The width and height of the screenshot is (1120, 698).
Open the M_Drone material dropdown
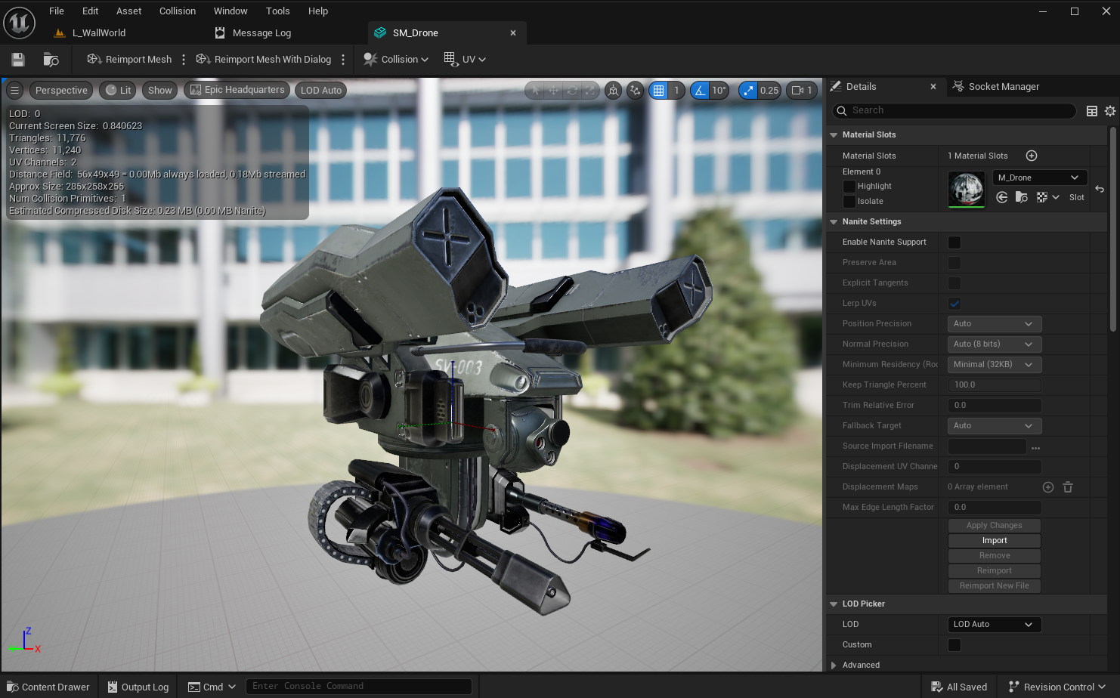click(1039, 178)
